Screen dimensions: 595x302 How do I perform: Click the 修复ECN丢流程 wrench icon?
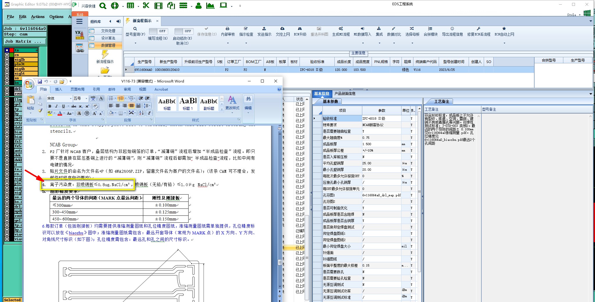point(478,29)
